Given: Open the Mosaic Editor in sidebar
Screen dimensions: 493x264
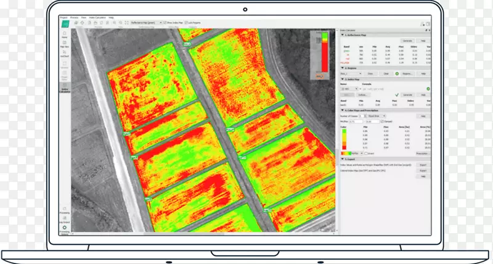Looking at the screenshot, I should (x=65, y=76).
